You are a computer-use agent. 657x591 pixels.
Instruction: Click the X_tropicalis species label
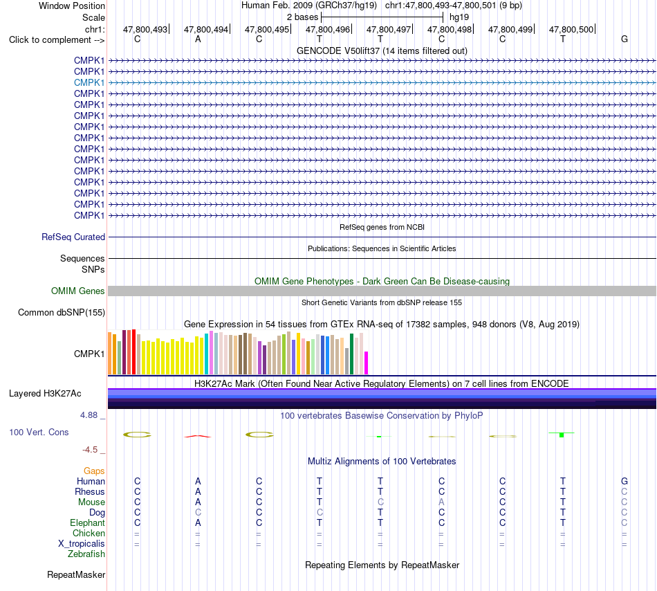click(82, 544)
